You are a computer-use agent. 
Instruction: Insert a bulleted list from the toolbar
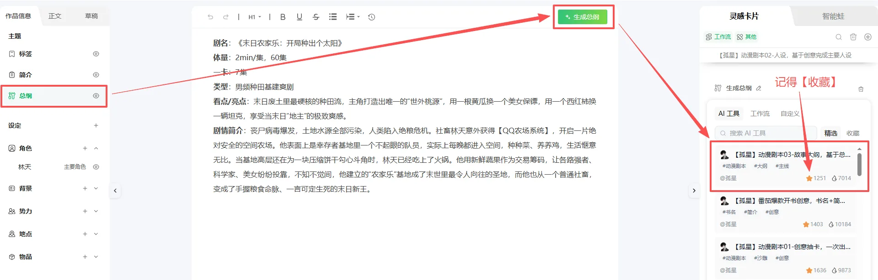click(332, 17)
